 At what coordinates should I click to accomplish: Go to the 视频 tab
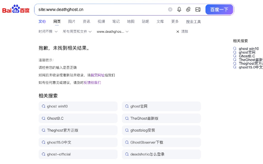[101, 22]
